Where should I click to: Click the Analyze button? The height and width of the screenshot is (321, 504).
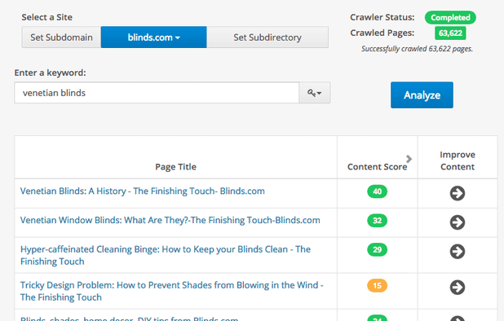point(422,95)
